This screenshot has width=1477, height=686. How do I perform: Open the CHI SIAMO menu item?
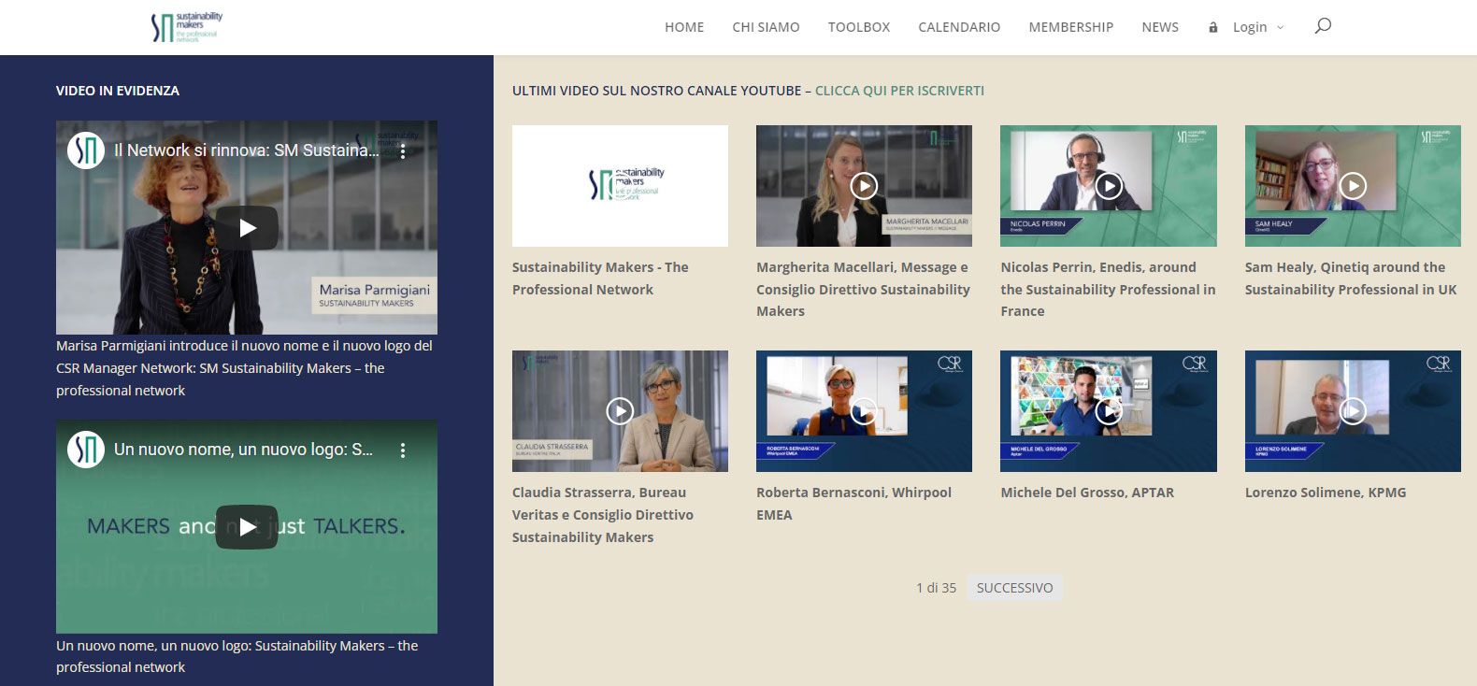click(766, 27)
